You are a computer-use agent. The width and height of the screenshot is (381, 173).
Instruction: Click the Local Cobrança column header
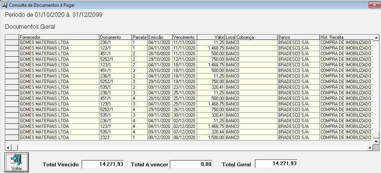tap(251, 37)
